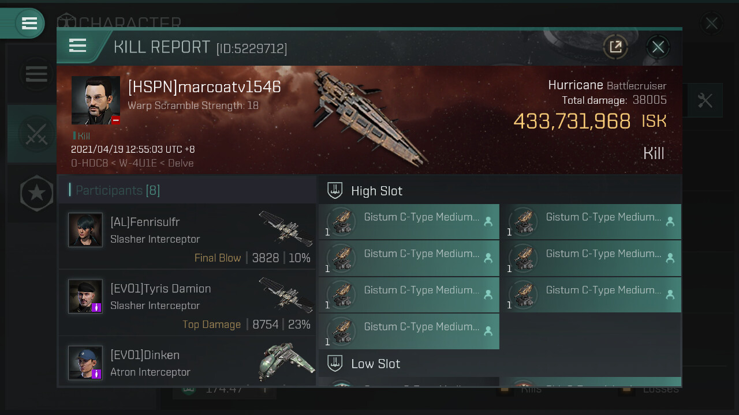Select the star hexagon sidebar icon
The image size is (739, 415).
point(37,193)
